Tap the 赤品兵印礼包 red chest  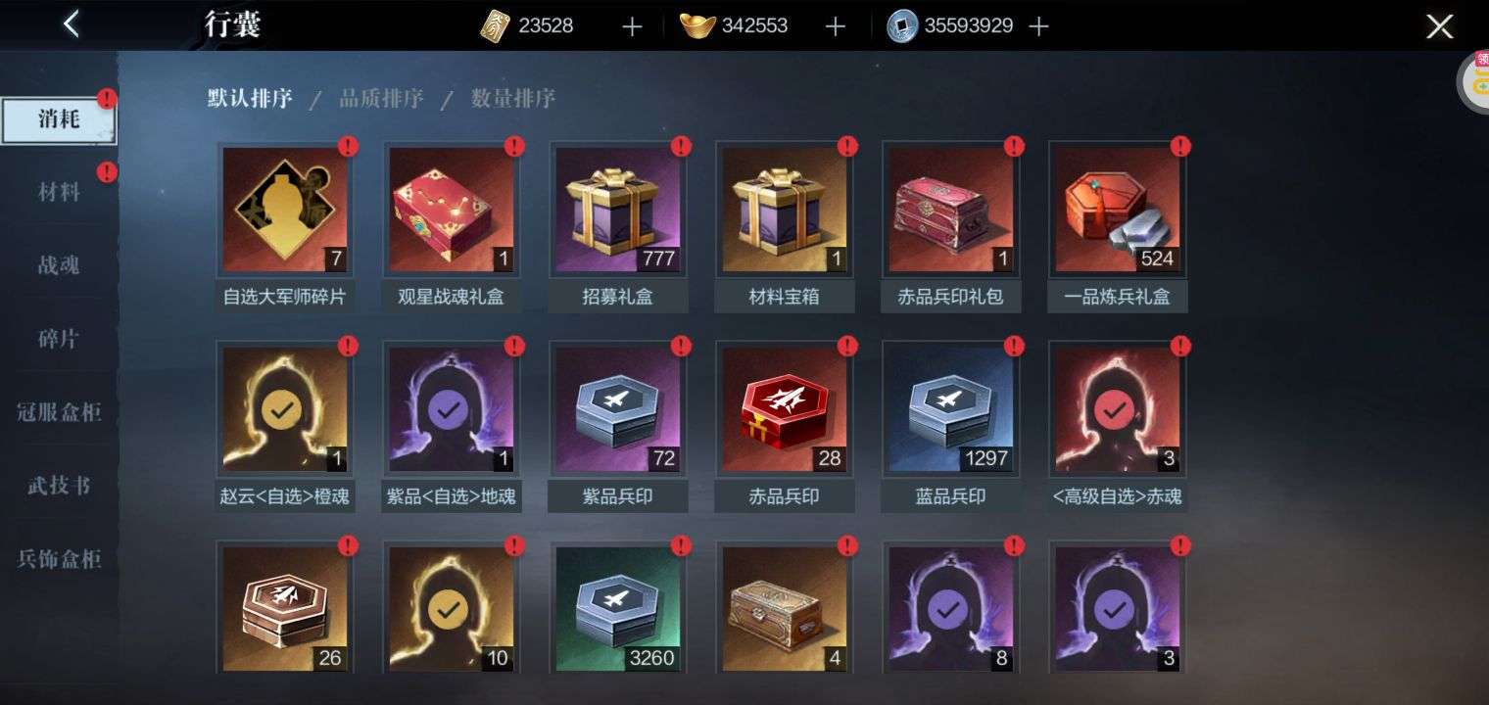click(x=951, y=210)
